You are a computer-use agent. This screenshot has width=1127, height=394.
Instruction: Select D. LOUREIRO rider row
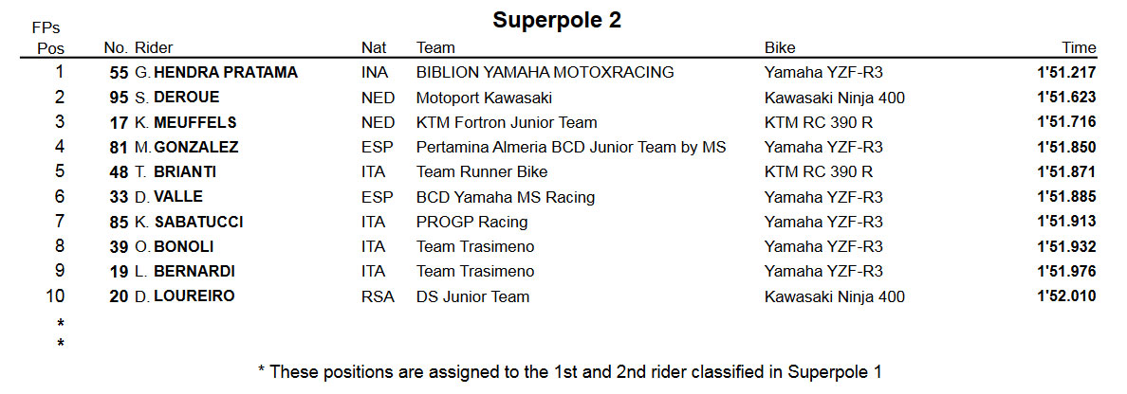563,296
